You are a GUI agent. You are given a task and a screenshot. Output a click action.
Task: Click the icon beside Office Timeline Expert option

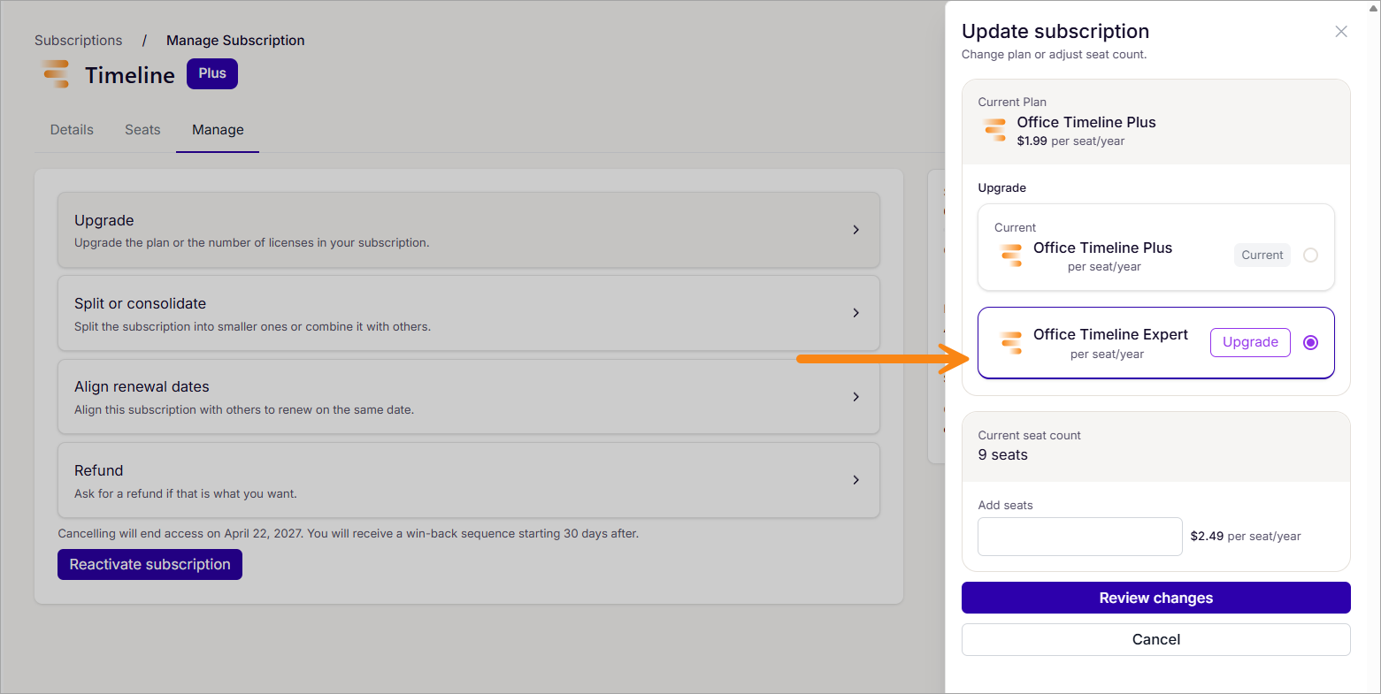(1011, 343)
